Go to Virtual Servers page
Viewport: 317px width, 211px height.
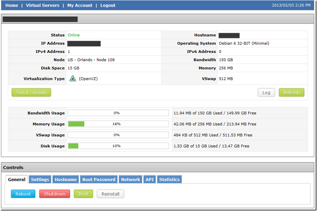click(x=43, y=6)
